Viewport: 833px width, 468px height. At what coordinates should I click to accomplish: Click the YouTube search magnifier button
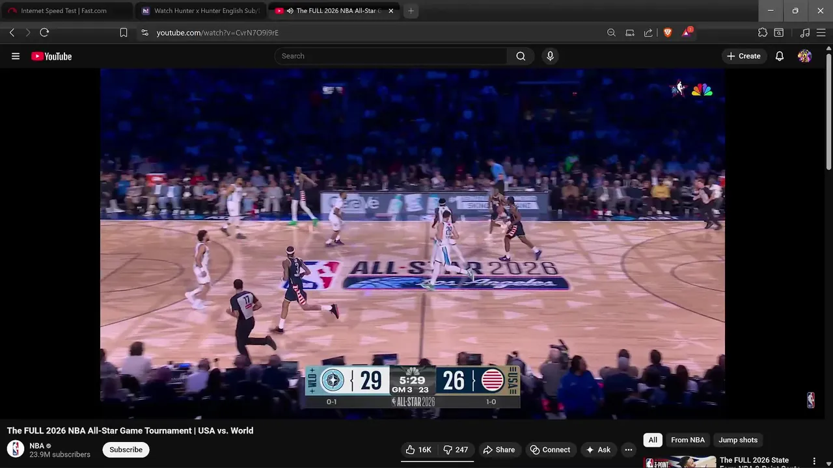[x=521, y=56]
